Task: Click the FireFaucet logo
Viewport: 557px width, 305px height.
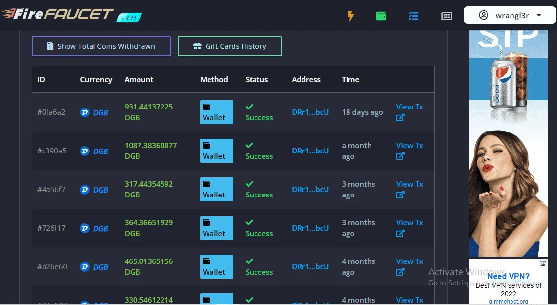Action: coord(58,14)
